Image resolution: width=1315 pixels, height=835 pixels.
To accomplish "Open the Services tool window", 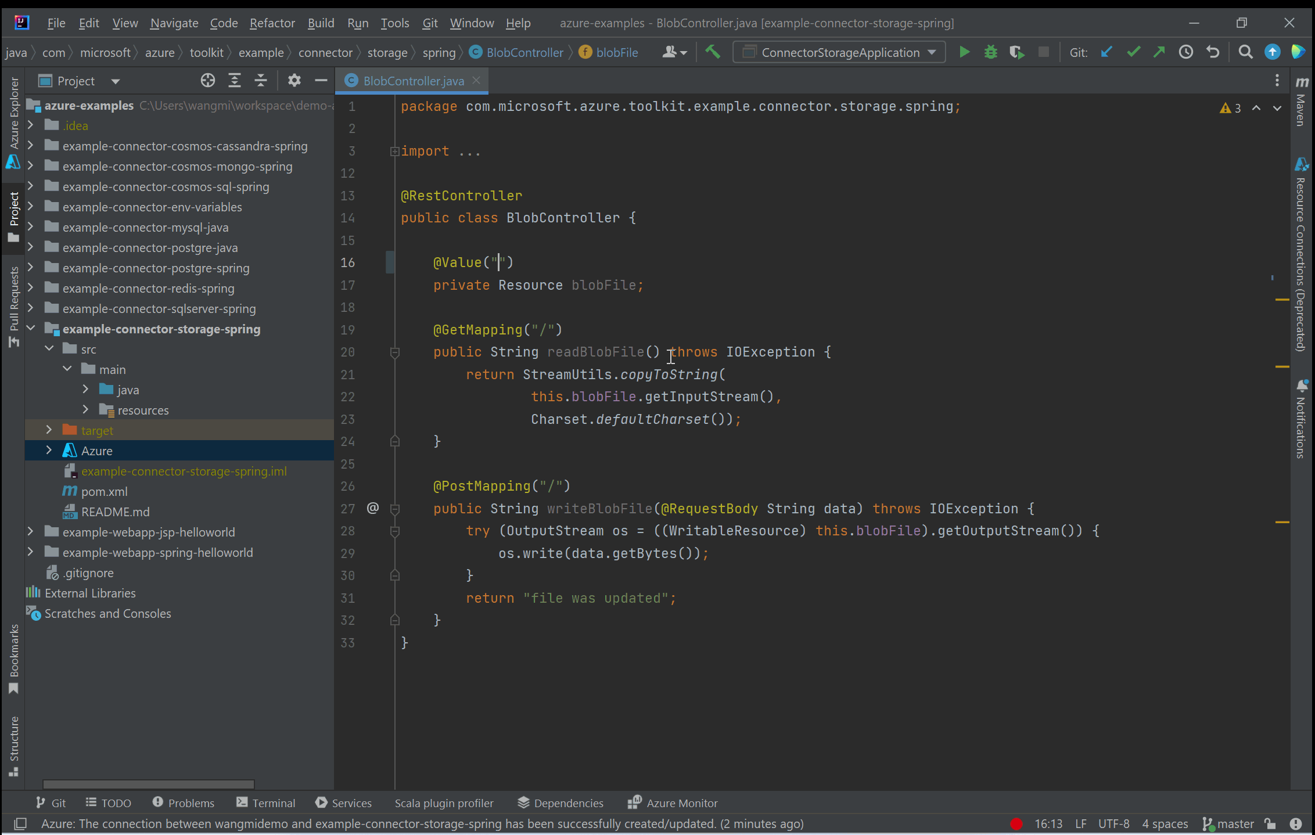I will pyautogui.click(x=343, y=803).
